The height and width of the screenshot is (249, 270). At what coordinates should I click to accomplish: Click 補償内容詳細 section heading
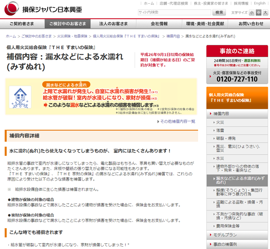click(24, 136)
